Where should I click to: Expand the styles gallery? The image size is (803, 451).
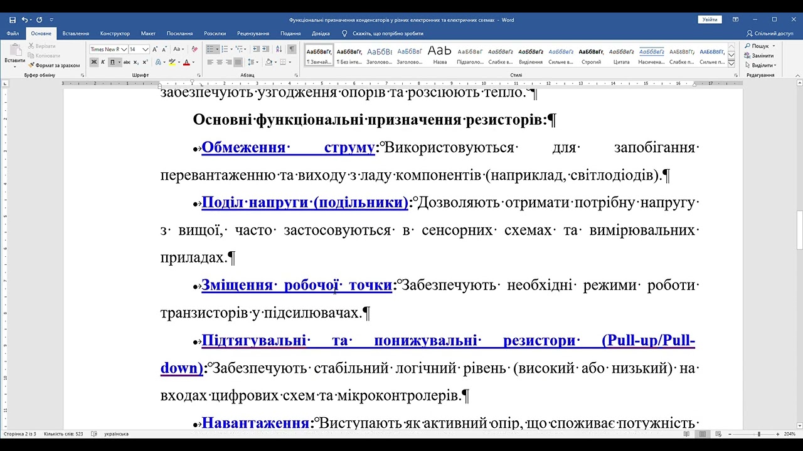pyautogui.click(x=731, y=63)
